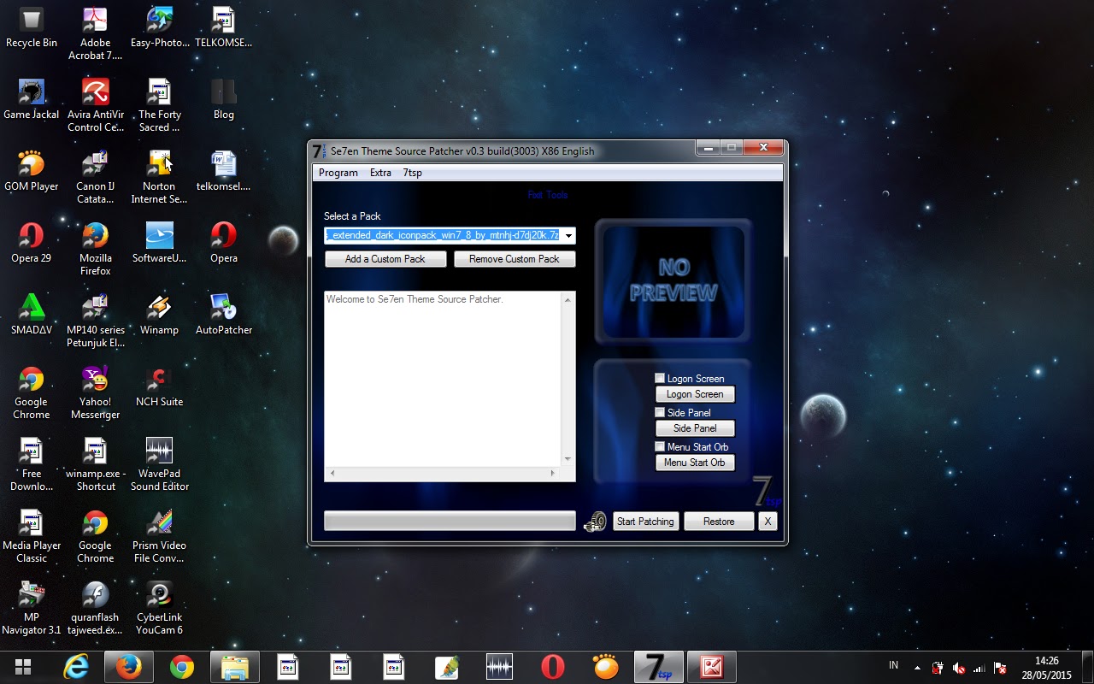Viewport: 1094px width, 684px height.
Task: Open the 7tsp menu
Action: click(x=412, y=173)
